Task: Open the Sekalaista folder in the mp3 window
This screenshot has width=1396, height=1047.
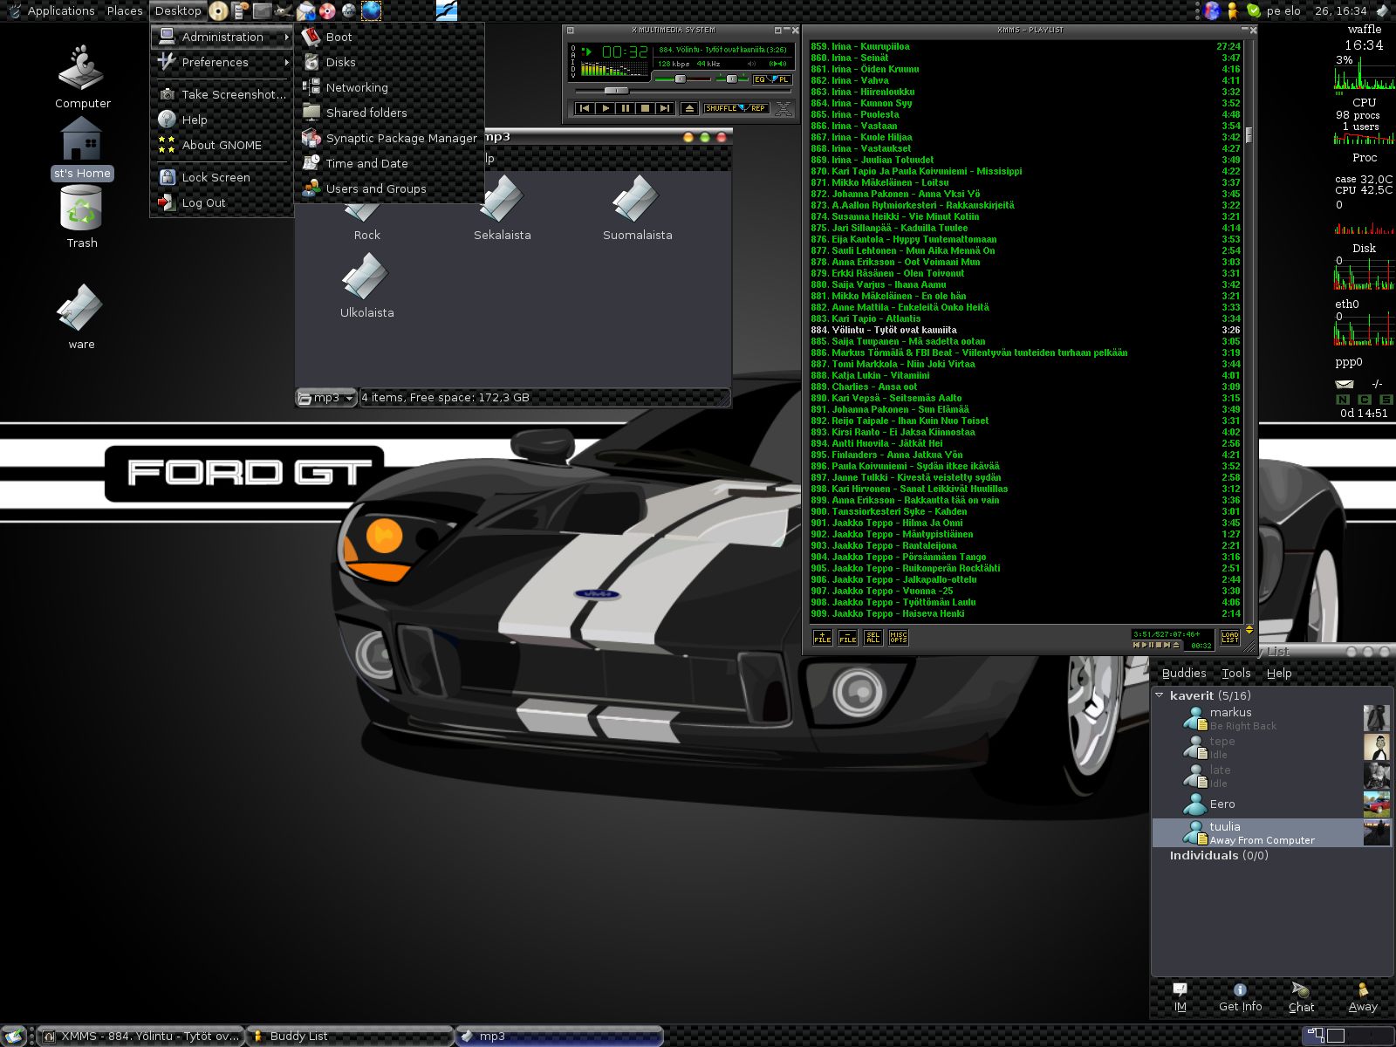Action: click(502, 209)
